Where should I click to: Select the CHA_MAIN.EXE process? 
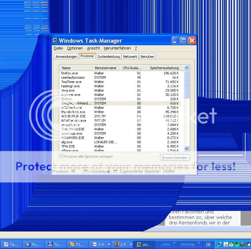[120, 129]
